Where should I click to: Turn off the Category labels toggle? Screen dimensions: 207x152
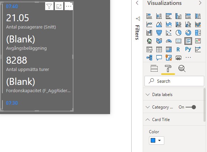191,107
